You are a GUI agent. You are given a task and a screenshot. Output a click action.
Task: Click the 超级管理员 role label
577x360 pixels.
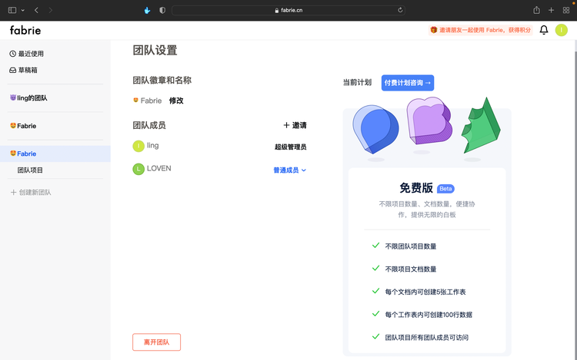pyautogui.click(x=290, y=147)
